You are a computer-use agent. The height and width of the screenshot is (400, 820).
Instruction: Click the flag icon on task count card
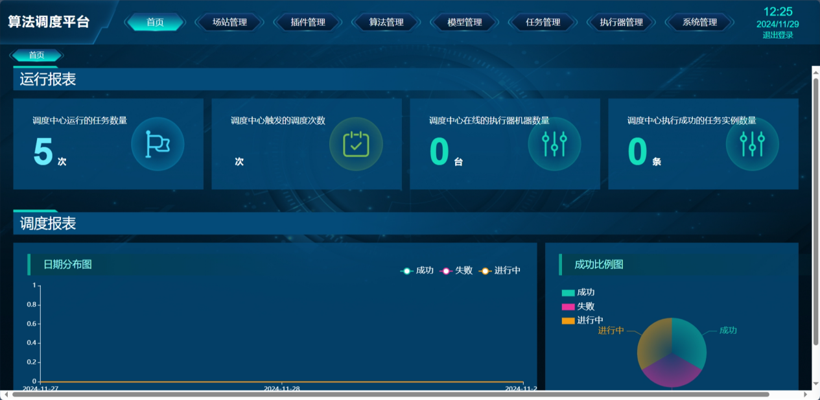[x=158, y=144]
